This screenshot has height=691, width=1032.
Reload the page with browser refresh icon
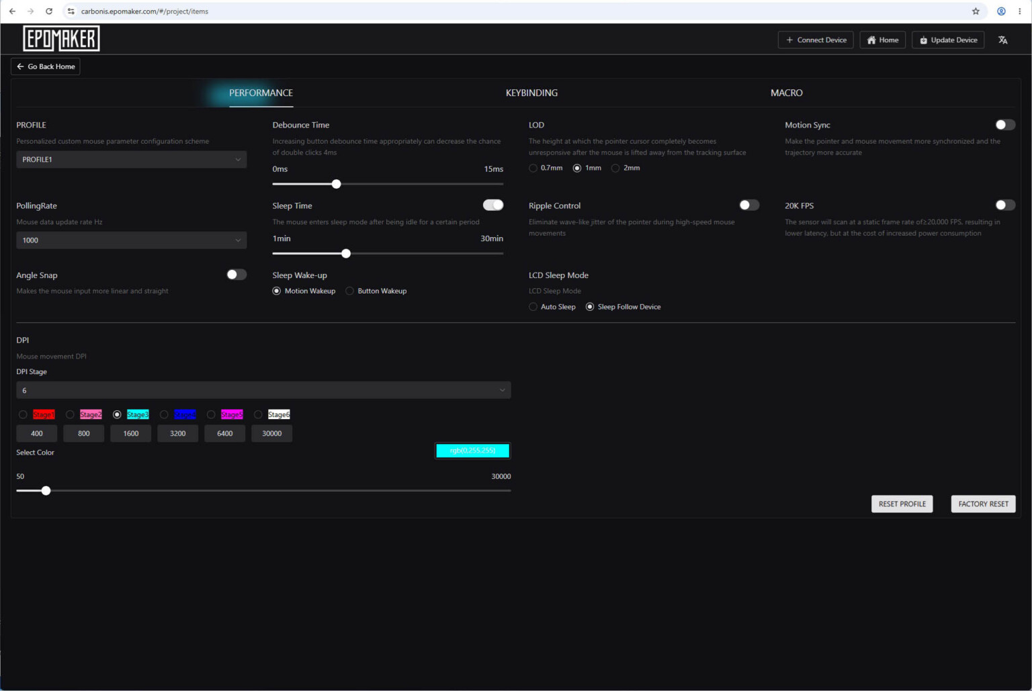(49, 11)
